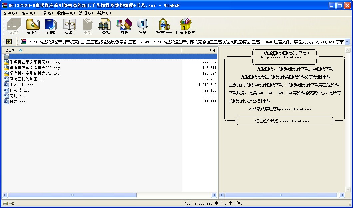Click scroll down arrow in comment panel
Image resolution: width=353 pixels, height=208 pixels.
coord(348,190)
